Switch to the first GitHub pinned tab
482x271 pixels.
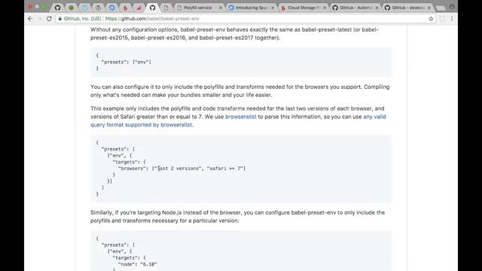(57, 8)
